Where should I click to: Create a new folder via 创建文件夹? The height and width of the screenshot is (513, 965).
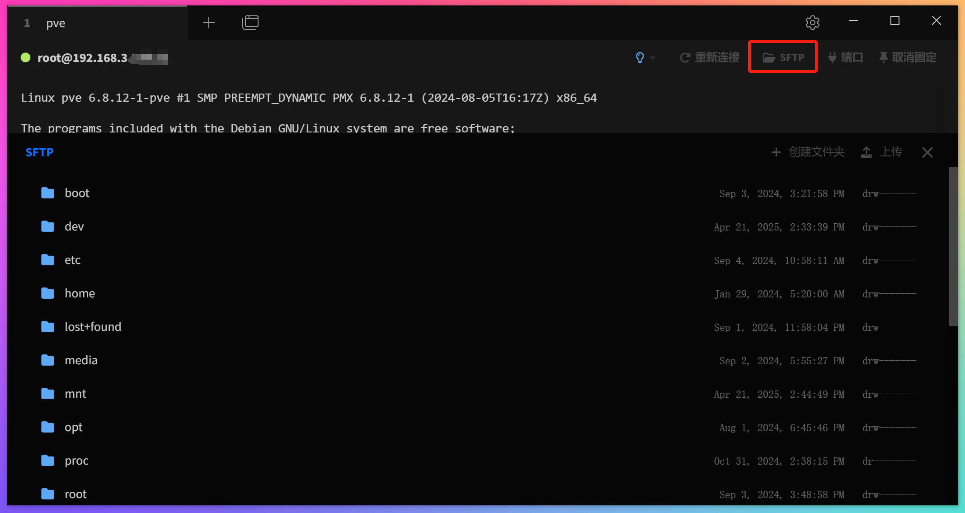coord(808,152)
